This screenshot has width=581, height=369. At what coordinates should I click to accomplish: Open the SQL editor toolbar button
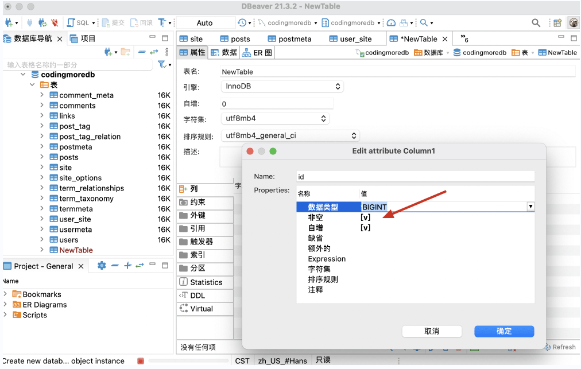(x=78, y=23)
